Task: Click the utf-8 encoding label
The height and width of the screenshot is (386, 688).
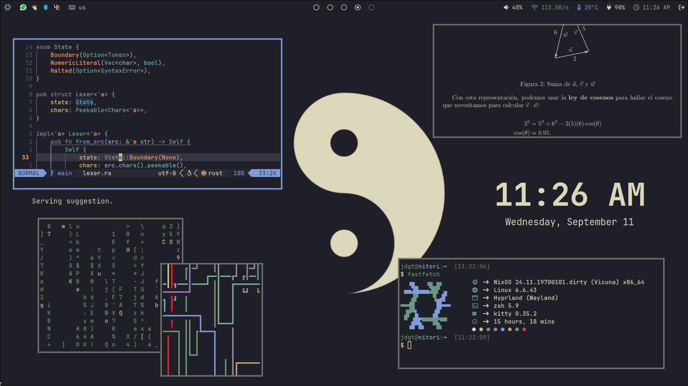Action: point(167,173)
